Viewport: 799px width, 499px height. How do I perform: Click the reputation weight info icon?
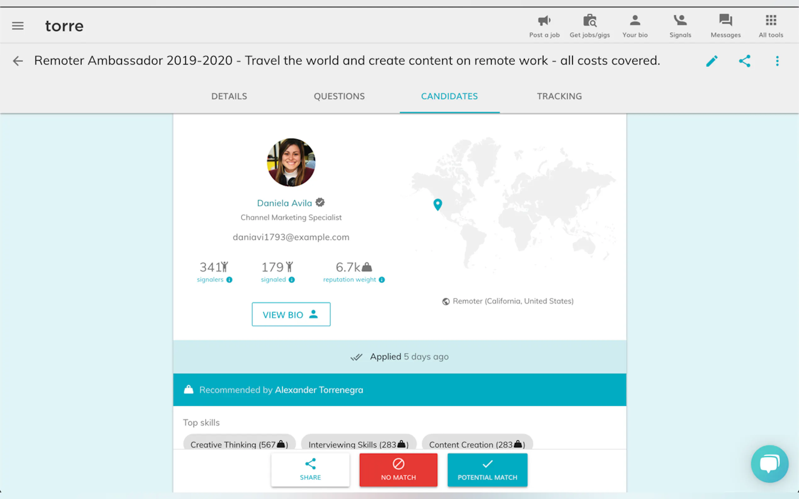(382, 280)
